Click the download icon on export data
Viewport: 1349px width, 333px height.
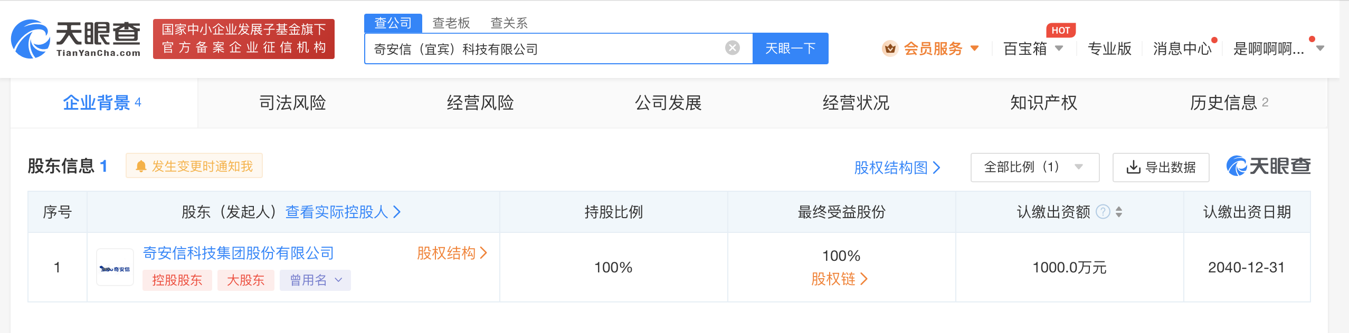pyautogui.click(x=1133, y=168)
